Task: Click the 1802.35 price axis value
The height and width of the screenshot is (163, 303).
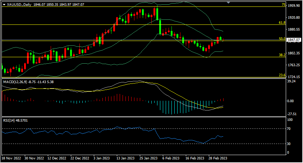Action: pyautogui.click(x=294, y=53)
